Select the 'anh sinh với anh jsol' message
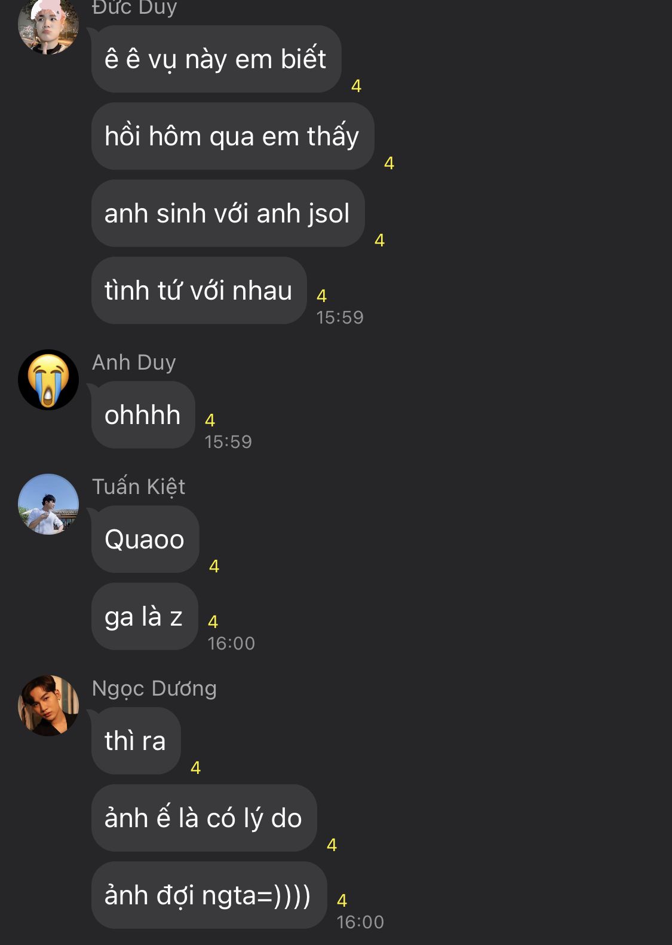Viewport: 672px width, 945px height. [228, 214]
